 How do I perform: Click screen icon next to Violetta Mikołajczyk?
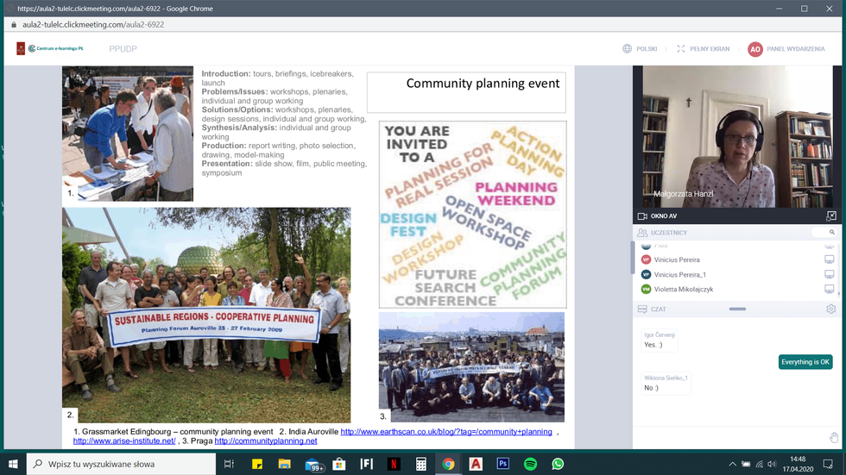(x=830, y=289)
